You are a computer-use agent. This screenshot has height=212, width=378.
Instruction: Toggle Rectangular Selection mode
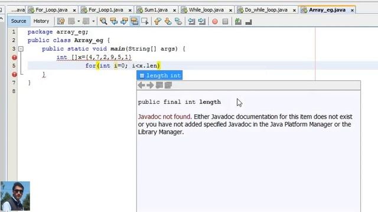(x=145, y=21)
